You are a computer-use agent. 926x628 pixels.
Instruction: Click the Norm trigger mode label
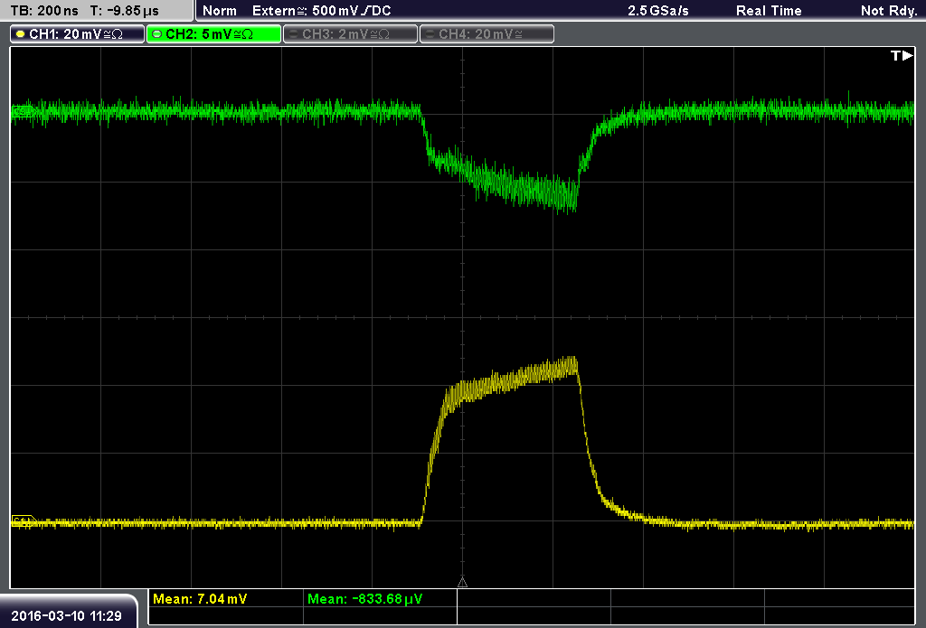pyautogui.click(x=219, y=11)
